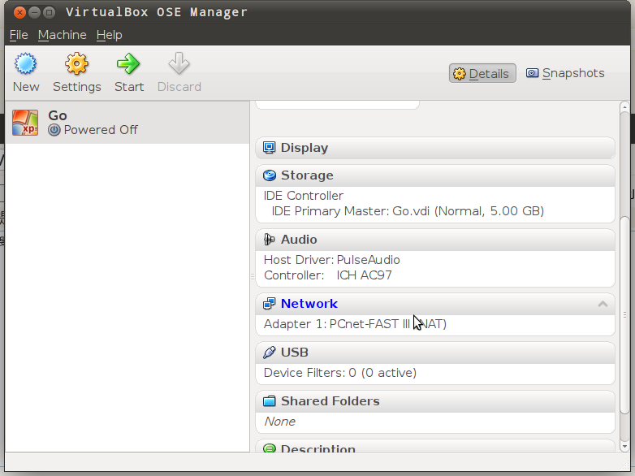Click Controller ICH AC97 text

pyautogui.click(x=328, y=275)
